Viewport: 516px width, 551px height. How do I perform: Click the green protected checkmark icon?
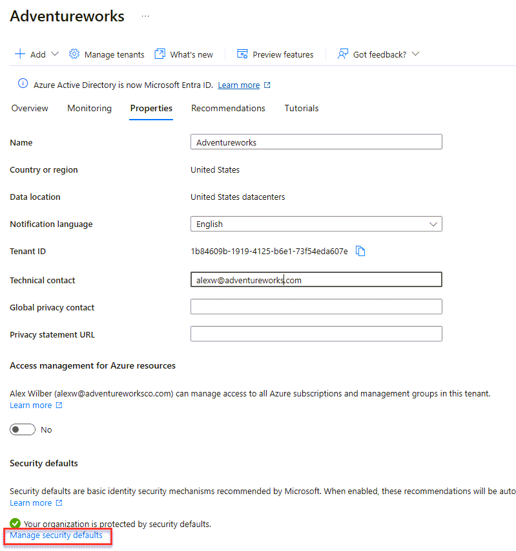[15, 523]
